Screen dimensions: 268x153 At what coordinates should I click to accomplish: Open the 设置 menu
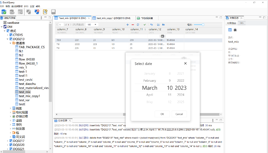point(32,6)
